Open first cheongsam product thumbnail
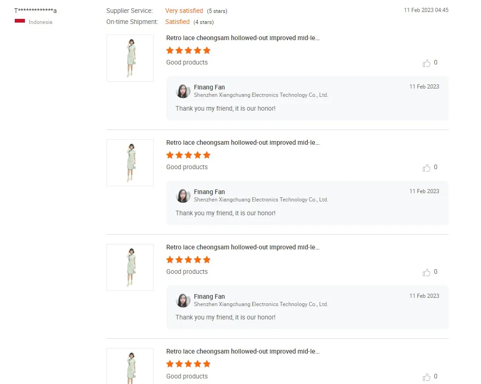The height and width of the screenshot is (384, 481). 130,58
